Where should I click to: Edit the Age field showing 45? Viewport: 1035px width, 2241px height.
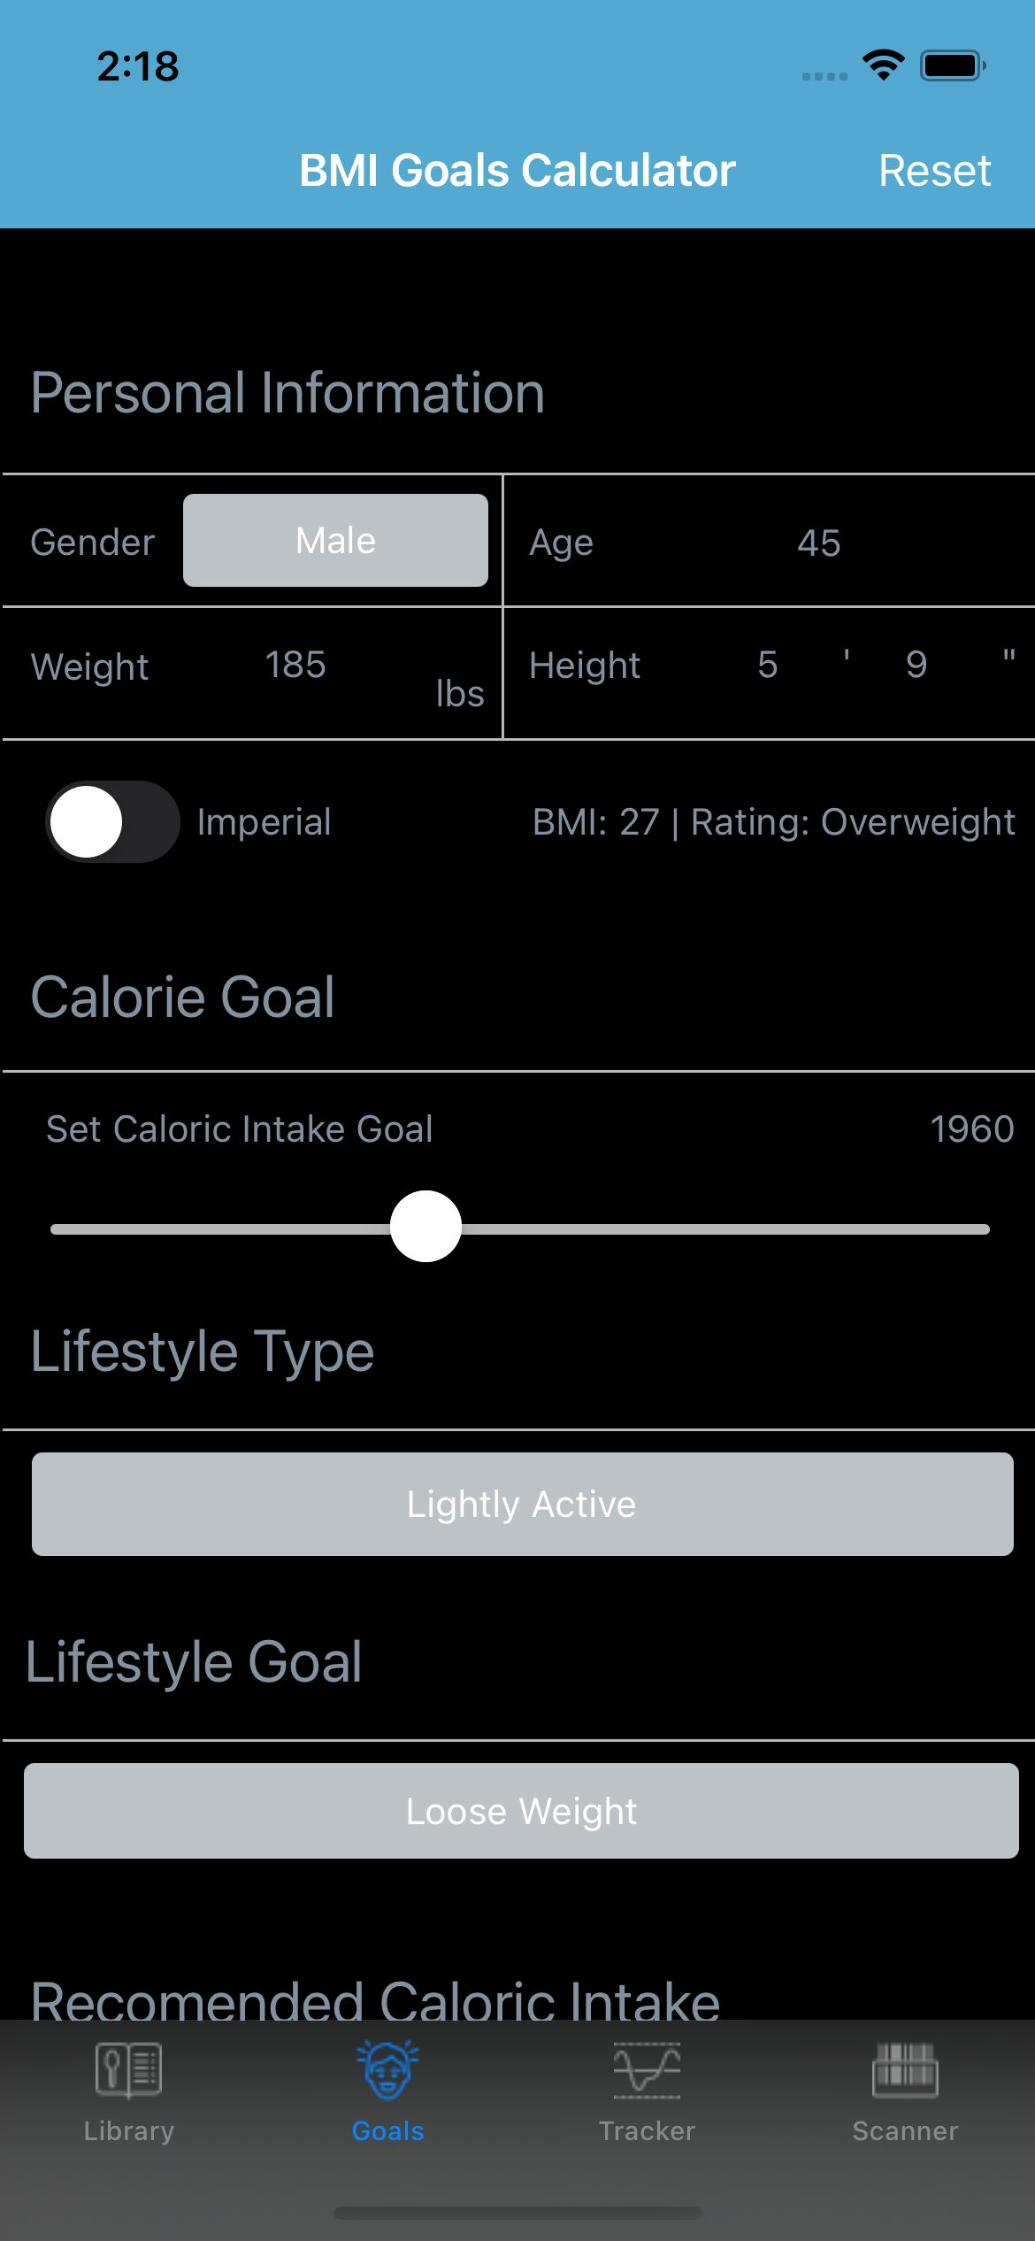coord(818,543)
